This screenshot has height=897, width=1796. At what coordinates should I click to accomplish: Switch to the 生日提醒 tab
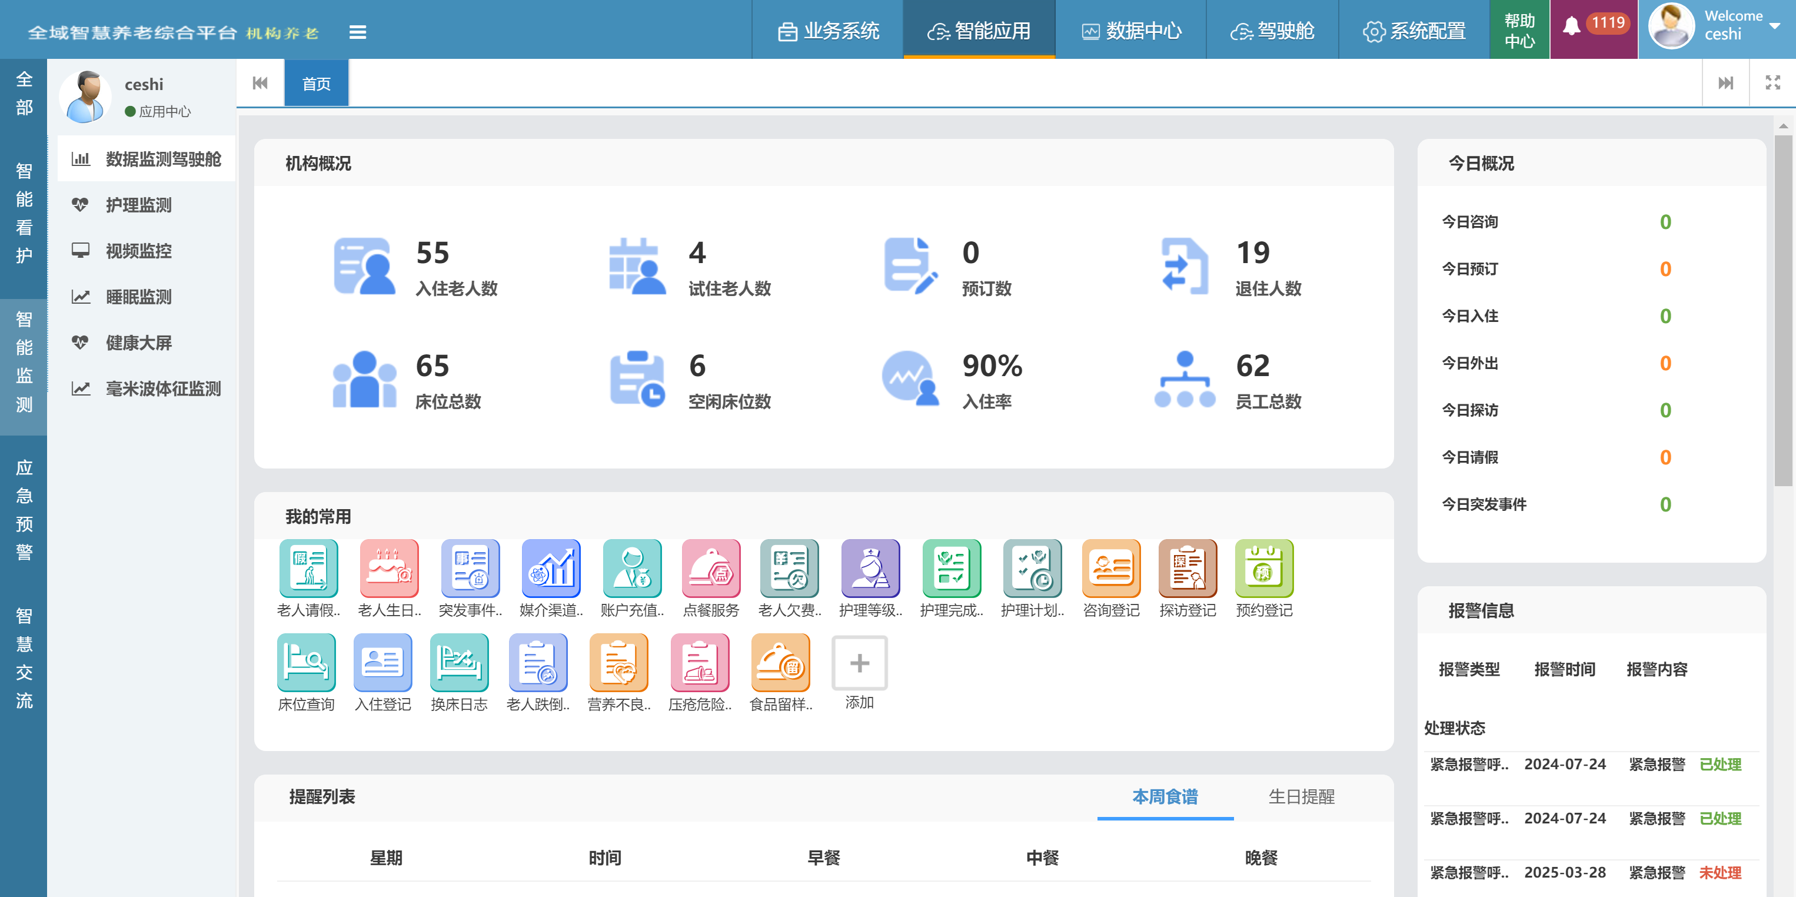1301,796
